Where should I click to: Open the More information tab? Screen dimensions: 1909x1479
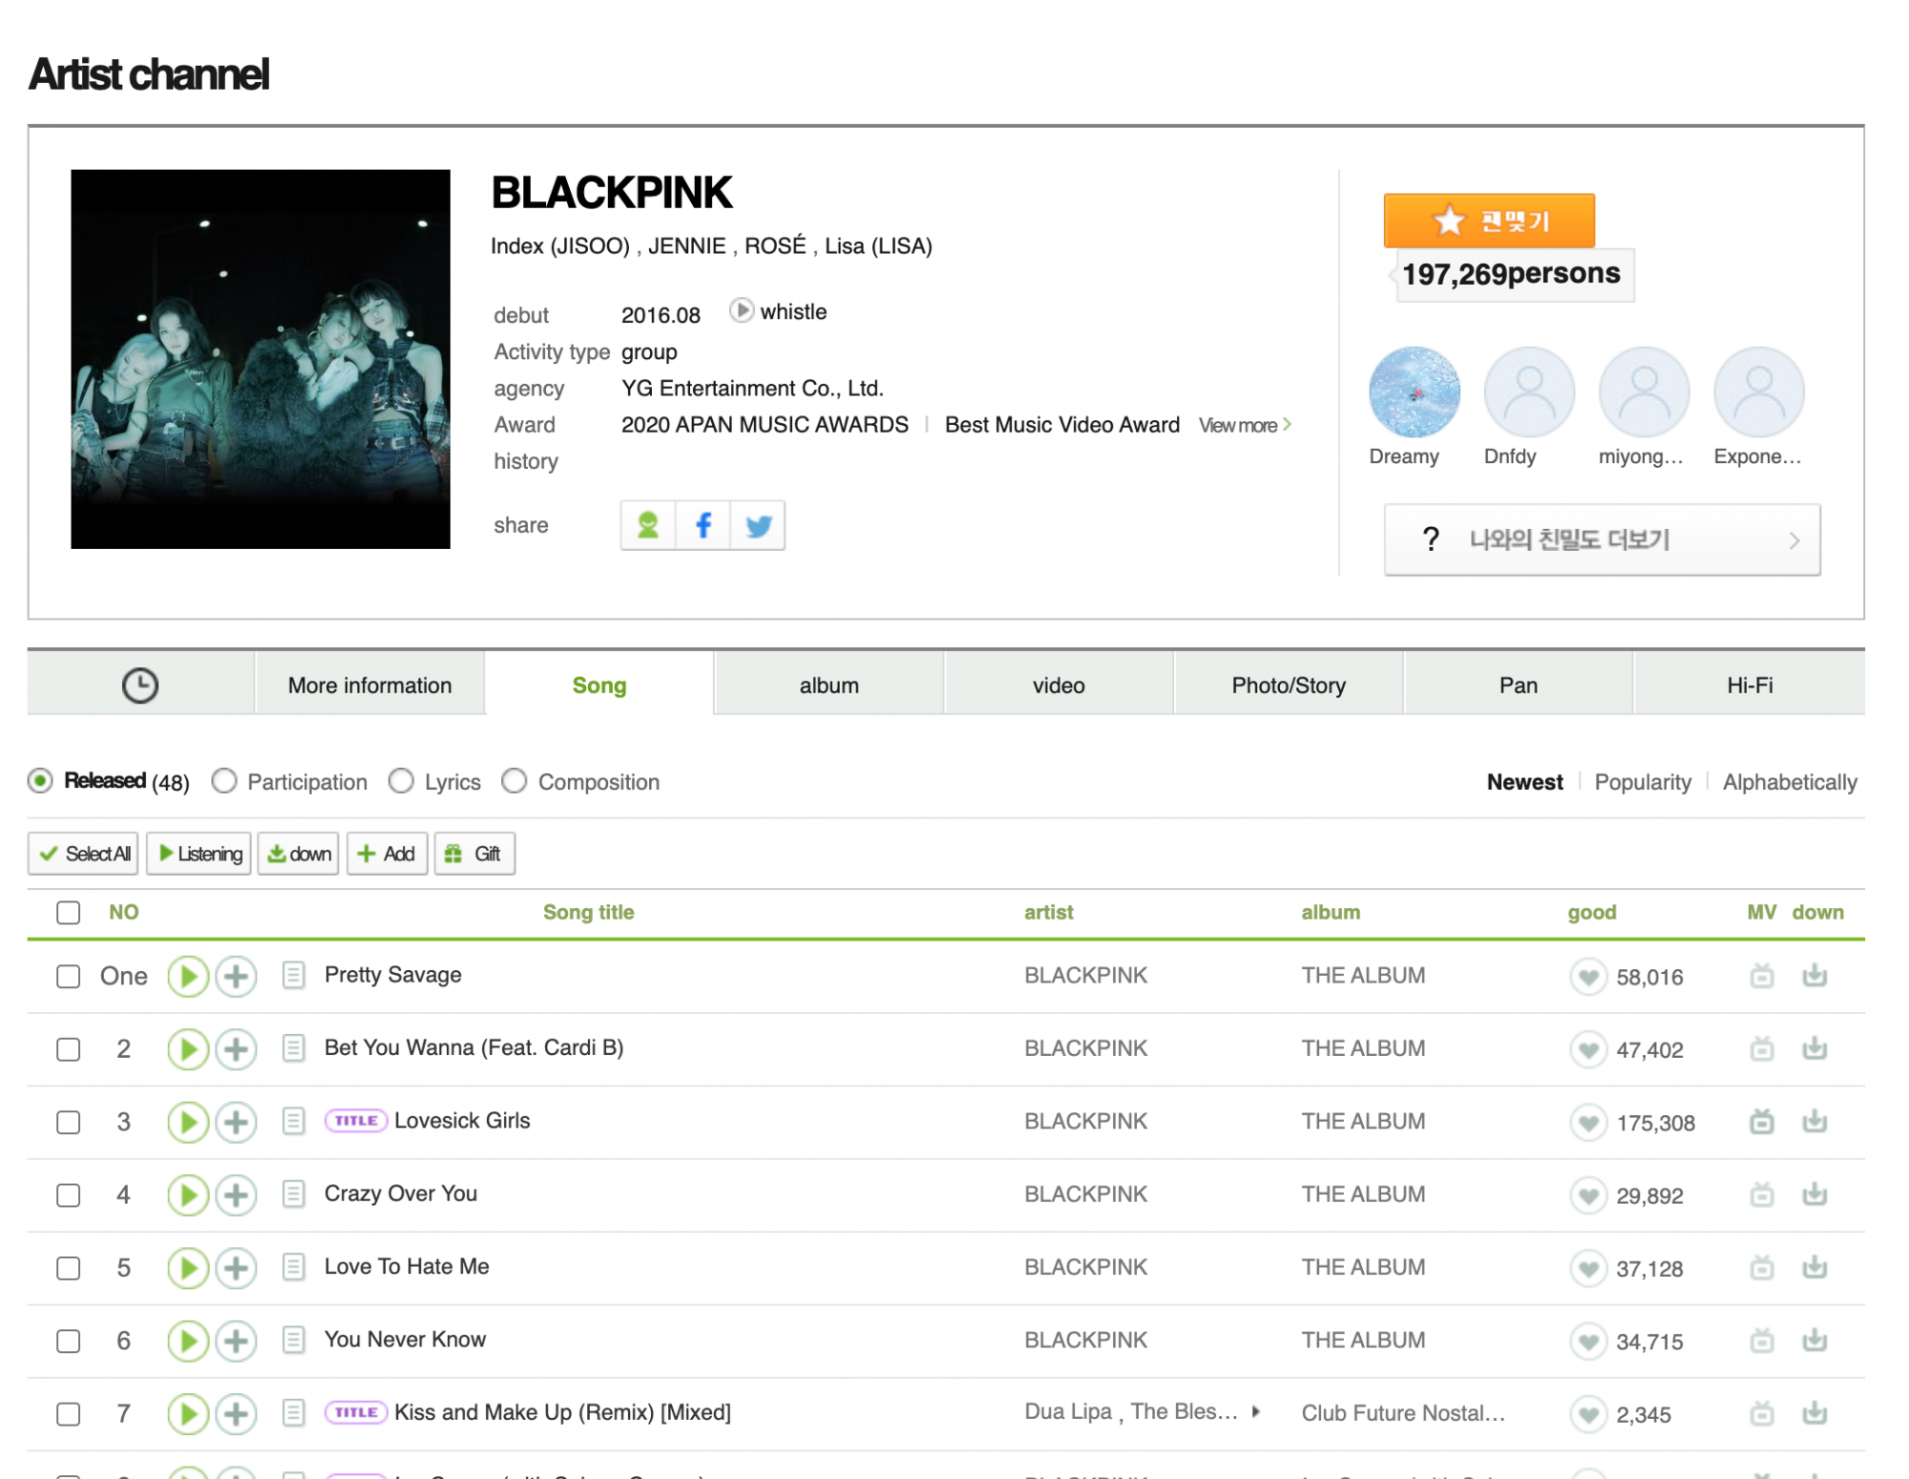click(369, 685)
